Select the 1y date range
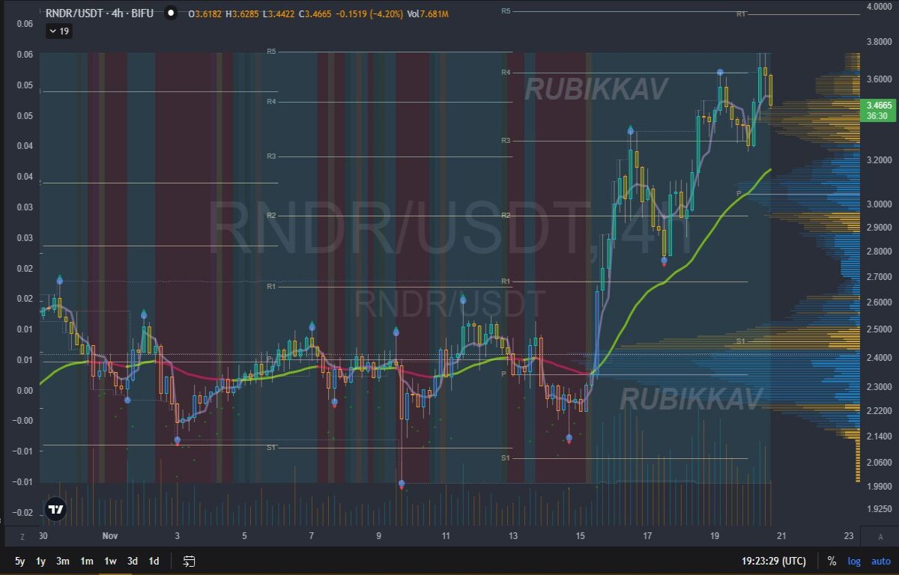 (41, 561)
